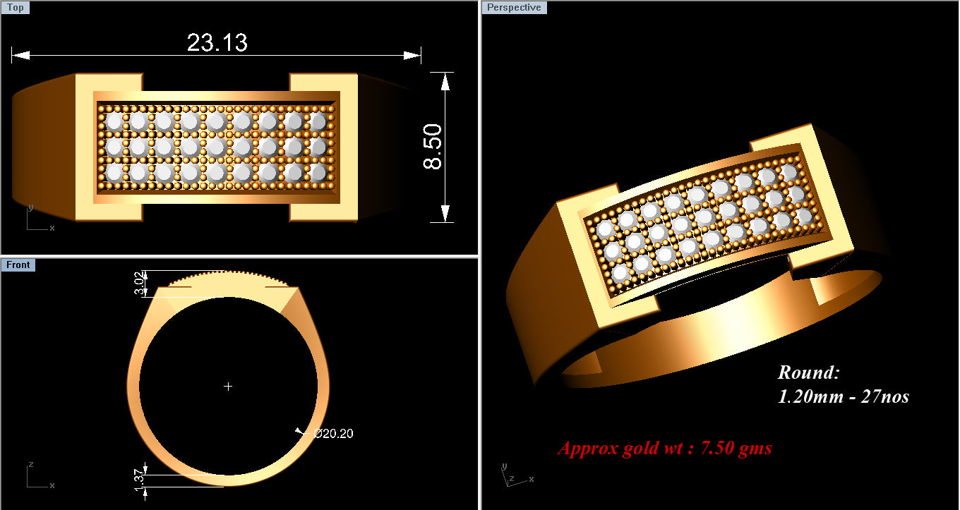Viewport: 960px width, 510px height.
Task: Activate the Top viewport tab
Action: pos(15,7)
